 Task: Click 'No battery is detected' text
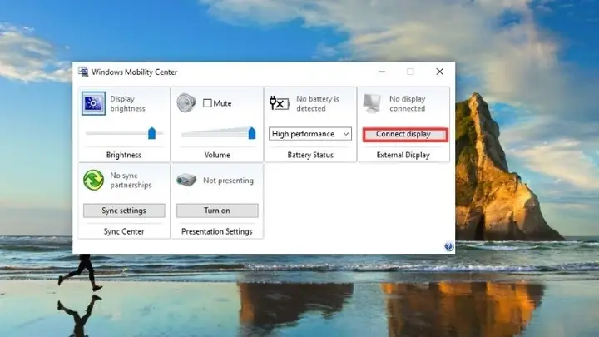(x=318, y=103)
